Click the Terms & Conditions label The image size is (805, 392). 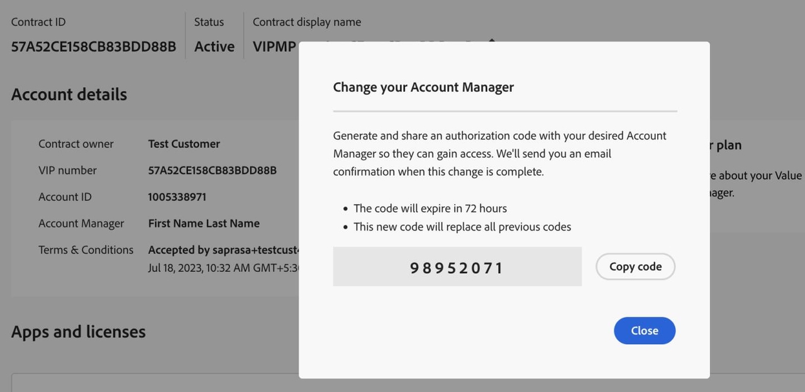(86, 249)
